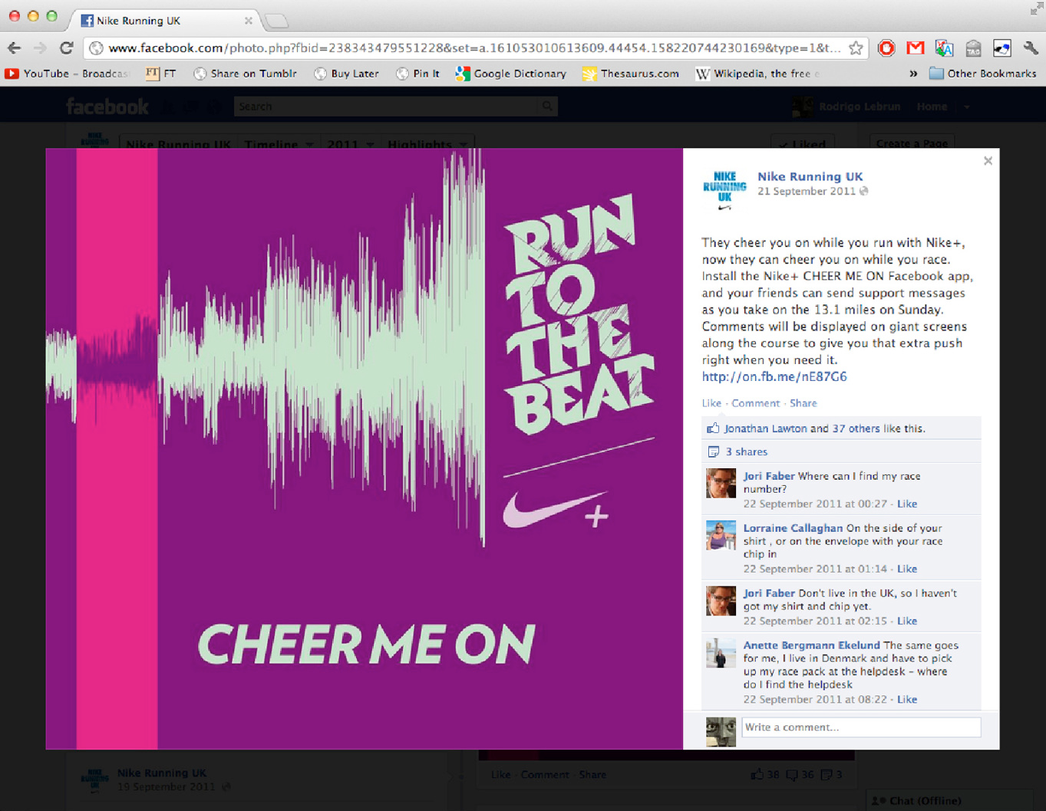Click the Facebook search box
This screenshot has width=1046, height=811.
(x=386, y=107)
